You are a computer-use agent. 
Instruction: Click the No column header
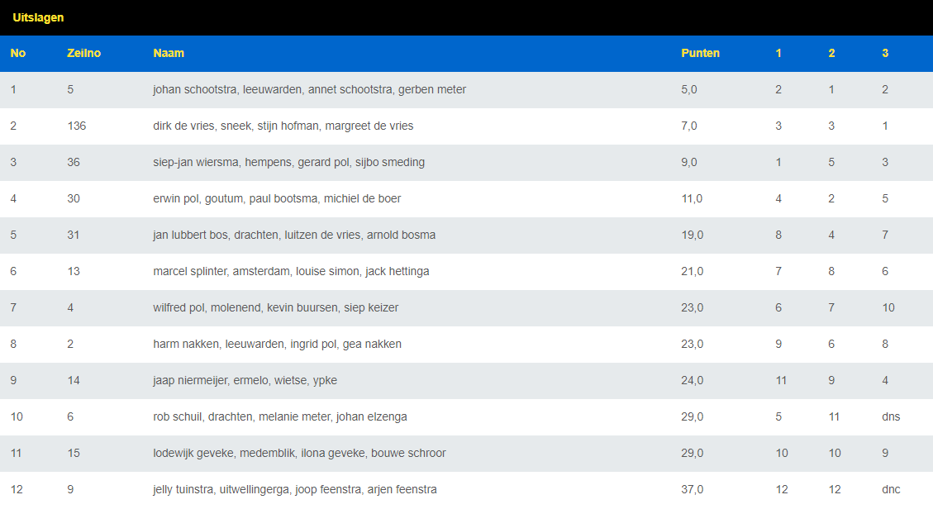(x=18, y=53)
